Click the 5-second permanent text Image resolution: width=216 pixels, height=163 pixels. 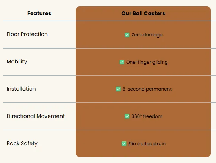147,89
